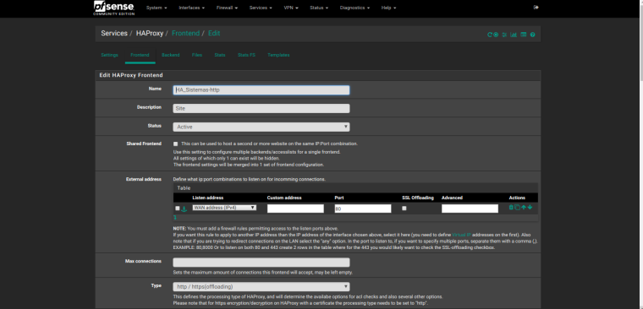Click the Edit breadcrumb link
Image resolution: width=643 pixels, height=309 pixels.
[214, 33]
